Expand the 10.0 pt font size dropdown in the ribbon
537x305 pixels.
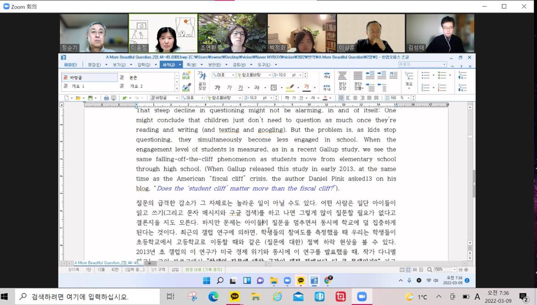(x=300, y=75)
